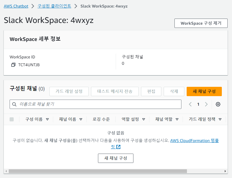Open table preferences gear icon
232x178 pixels.
pos(218,104)
